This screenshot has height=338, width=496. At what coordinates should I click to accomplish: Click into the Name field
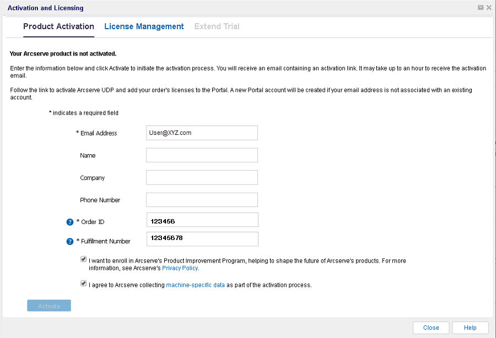click(x=202, y=155)
